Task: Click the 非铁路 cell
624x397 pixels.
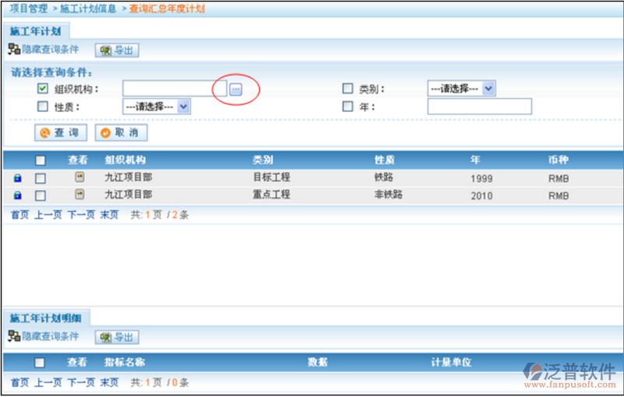Action: (388, 194)
